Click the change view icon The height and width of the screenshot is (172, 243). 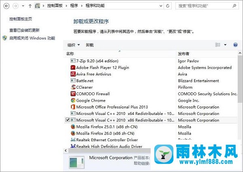point(218,45)
